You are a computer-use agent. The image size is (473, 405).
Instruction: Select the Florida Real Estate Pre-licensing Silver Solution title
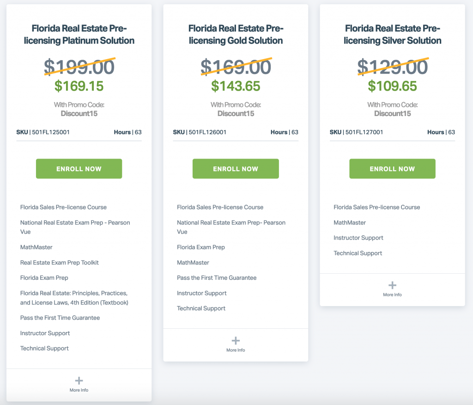[392, 34]
